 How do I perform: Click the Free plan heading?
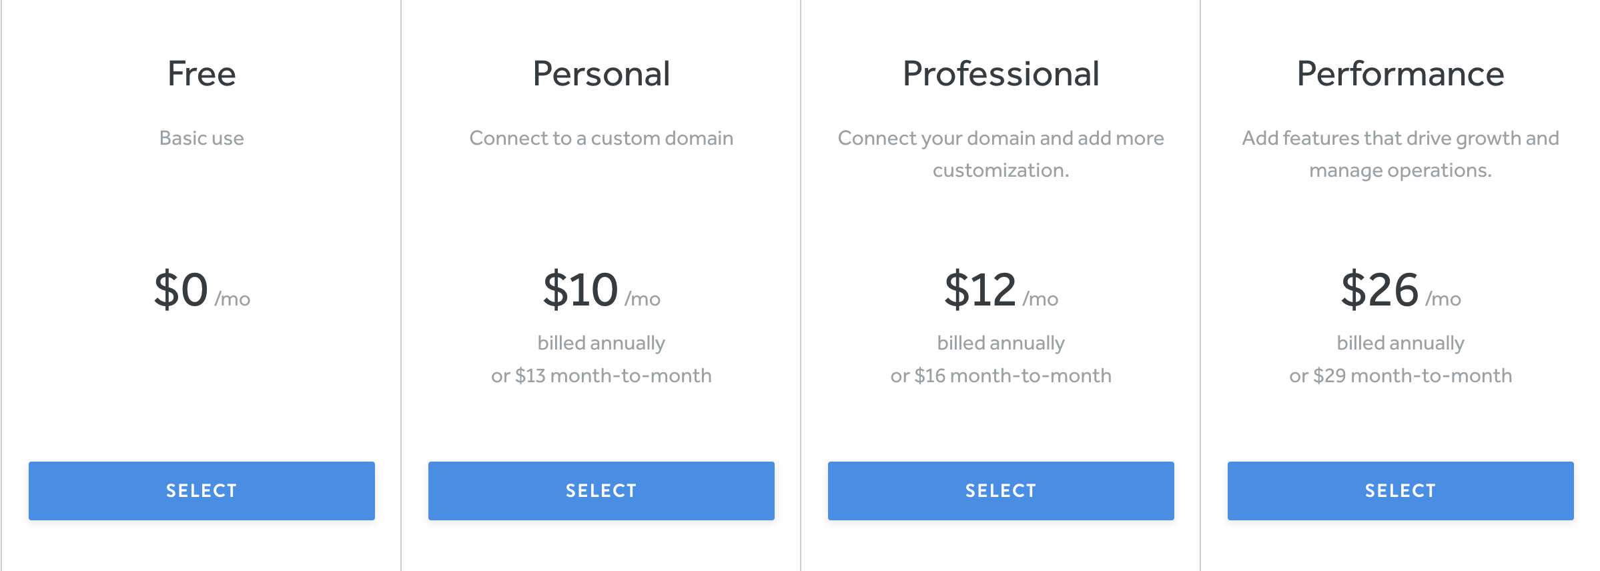[x=202, y=73]
